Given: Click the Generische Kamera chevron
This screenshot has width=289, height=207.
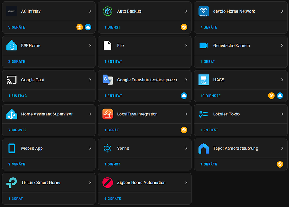Looking at the screenshot, I should 282,45.
